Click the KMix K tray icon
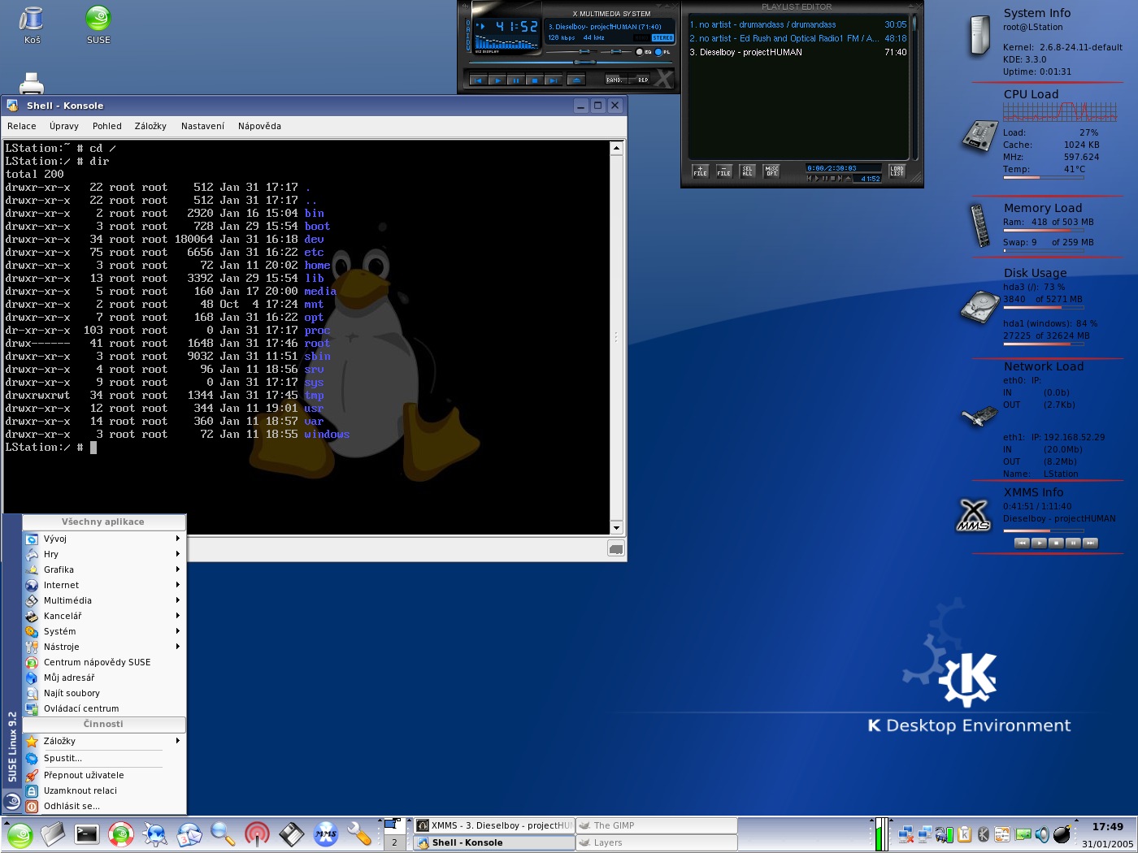This screenshot has height=853, width=1138. coord(984,834)
